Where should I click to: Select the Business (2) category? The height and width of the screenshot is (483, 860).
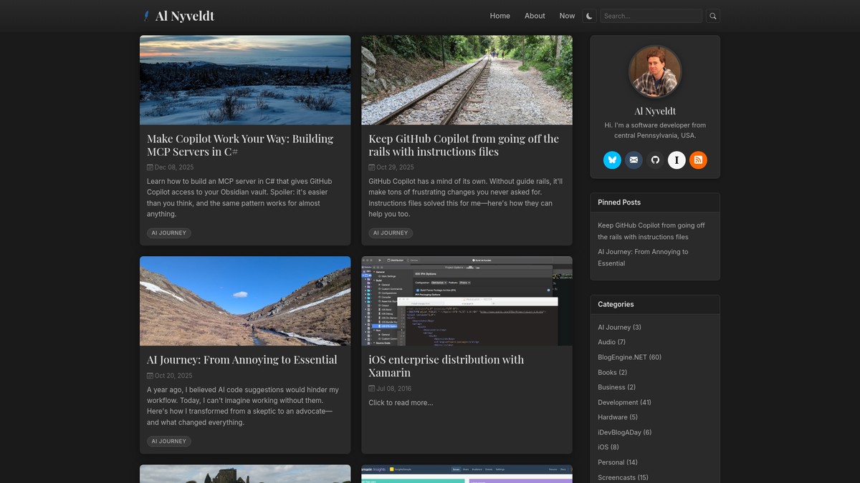pos(616,388)
